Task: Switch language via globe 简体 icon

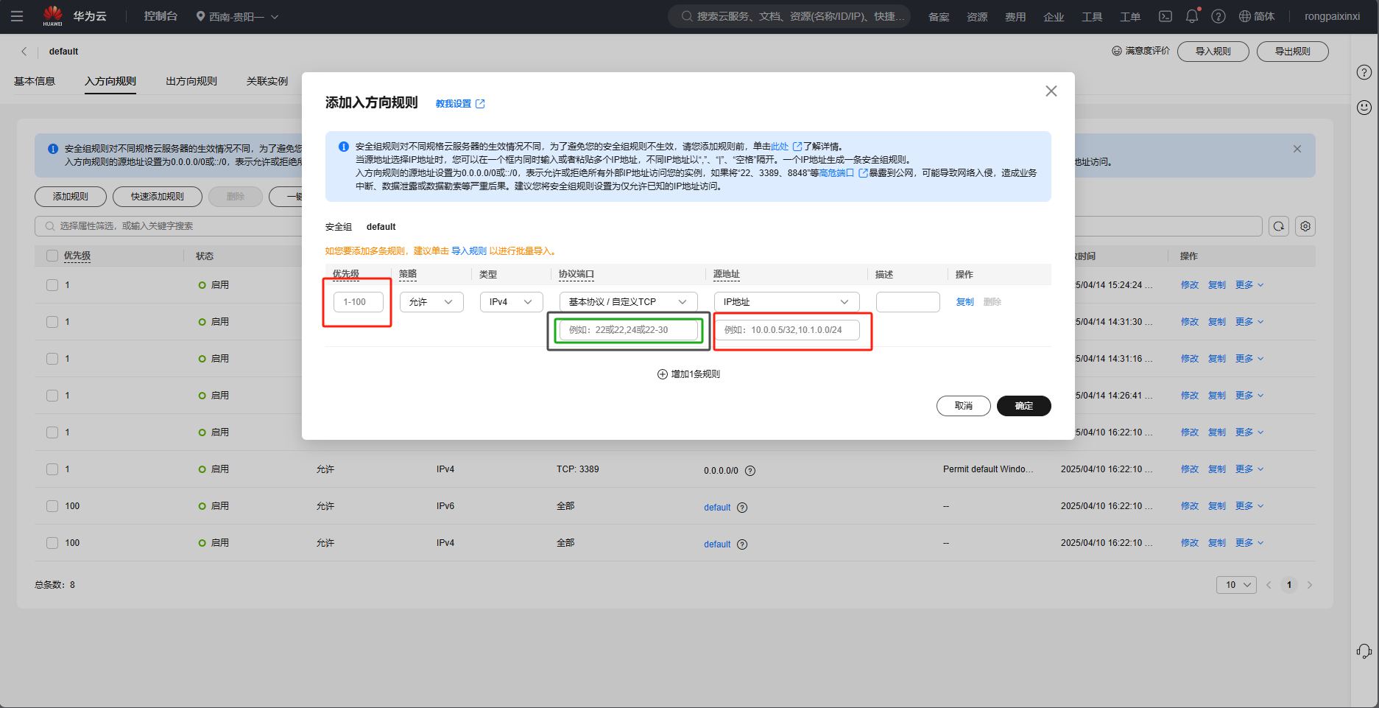Action: [1257, 16]
